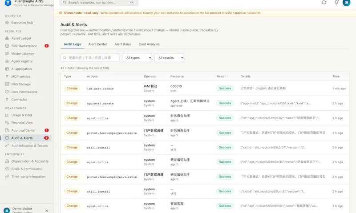Click the audit log filter search field
The height and width of the screenshot is (213, 356).
90,58
